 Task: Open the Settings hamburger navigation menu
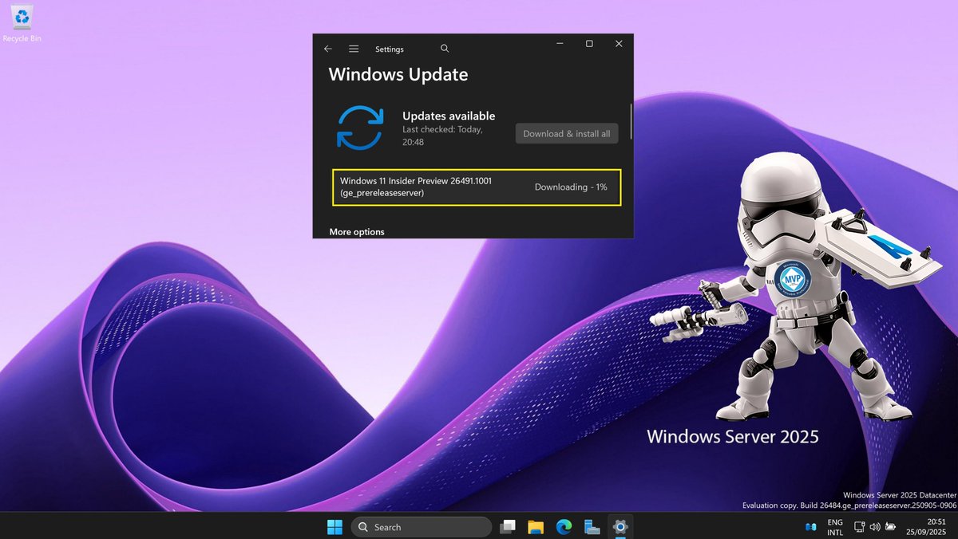(x=354, y=49)
